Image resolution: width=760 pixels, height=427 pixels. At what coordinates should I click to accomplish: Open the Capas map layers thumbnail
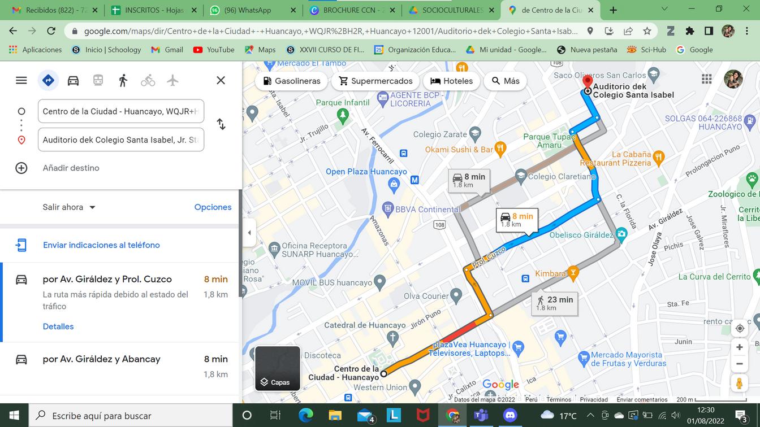click(277, 368)
